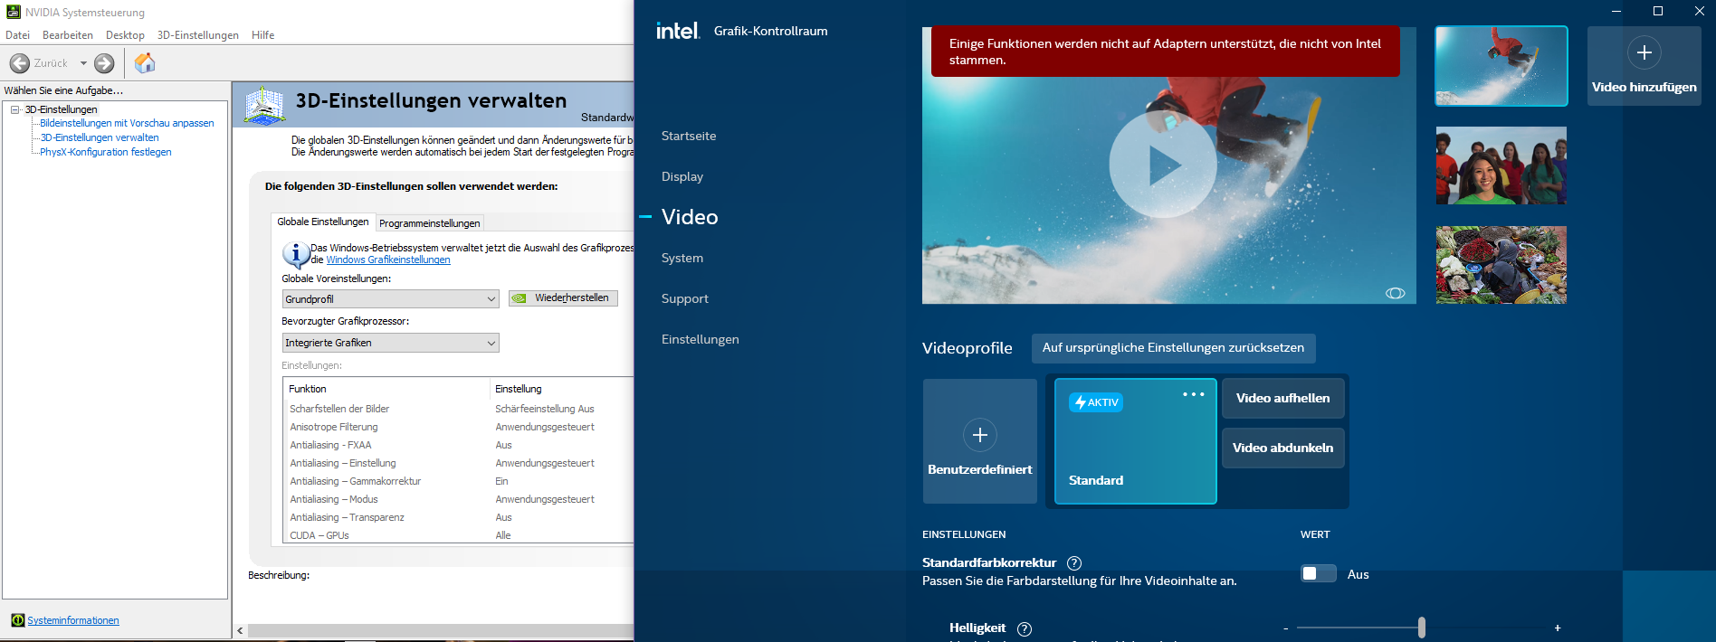Click the Systeminformationen icon
The height and width of the screenshot is (642, 1716).
click(17, 620)
